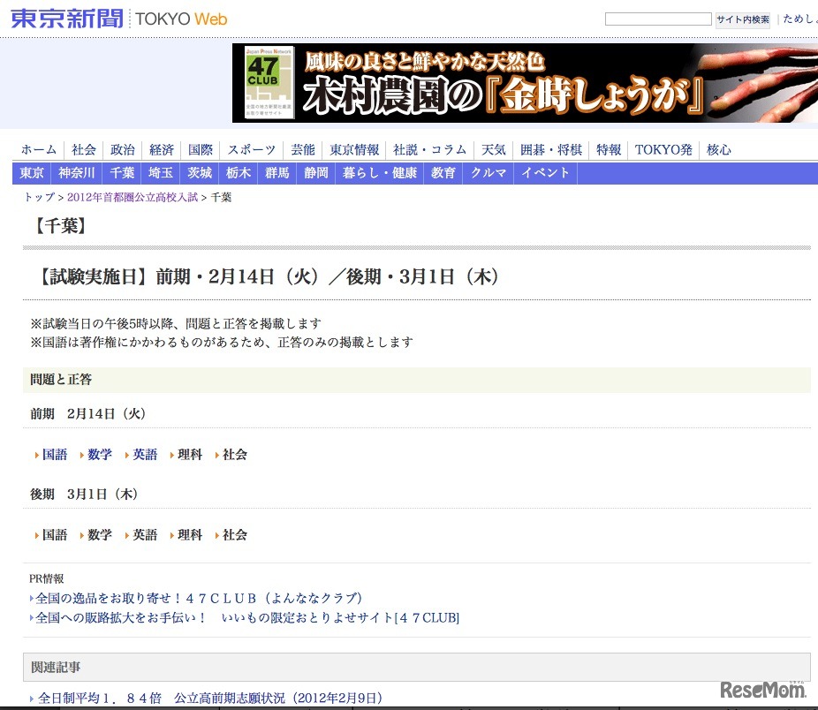818x710 pixels.
Task: Open the 国語 link under 前期
Action: (x=54, y=454)
